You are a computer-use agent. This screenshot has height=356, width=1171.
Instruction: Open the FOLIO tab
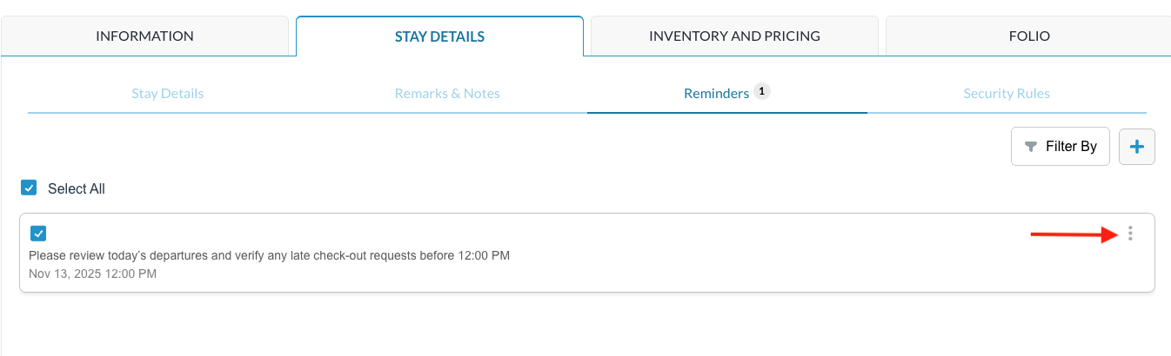[x=1029, y=36]
